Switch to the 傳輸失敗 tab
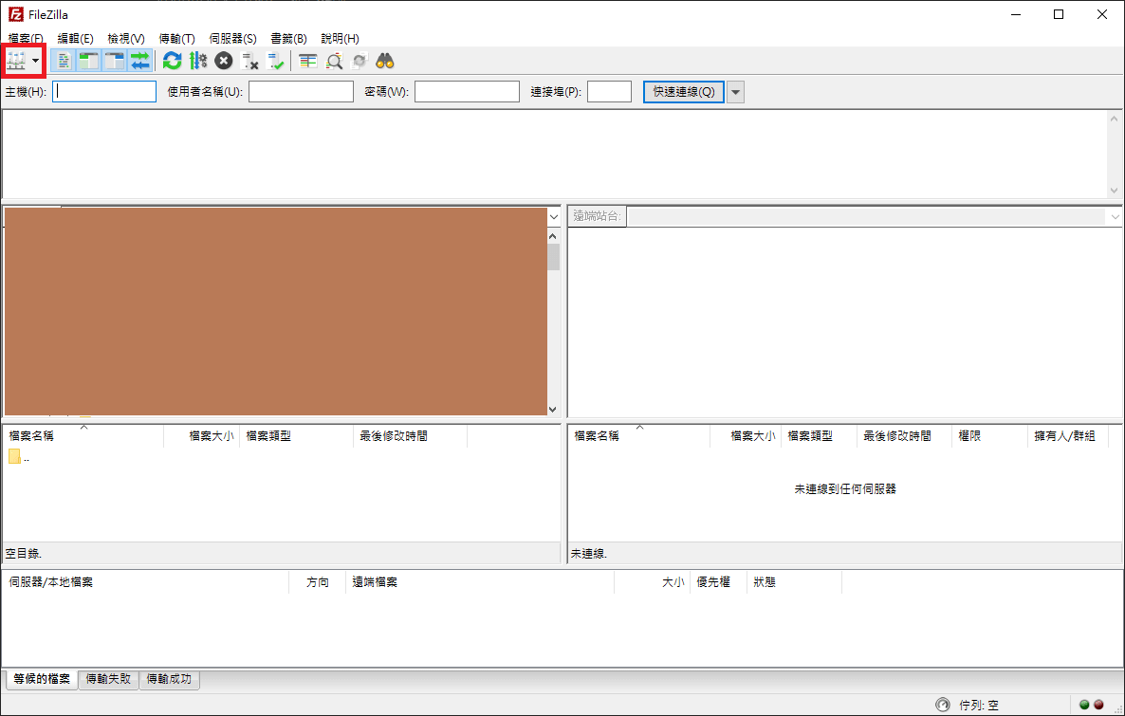This screenshot has height=716, width=1125. pos(107,679)
